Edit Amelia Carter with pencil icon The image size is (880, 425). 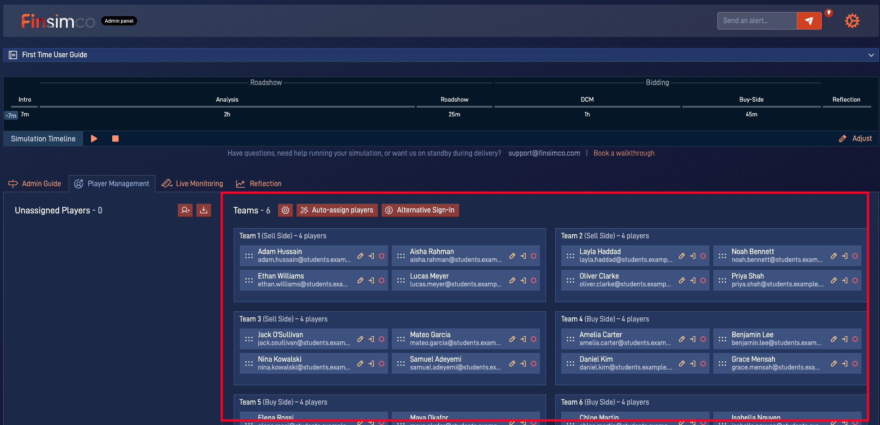point(682,339)
